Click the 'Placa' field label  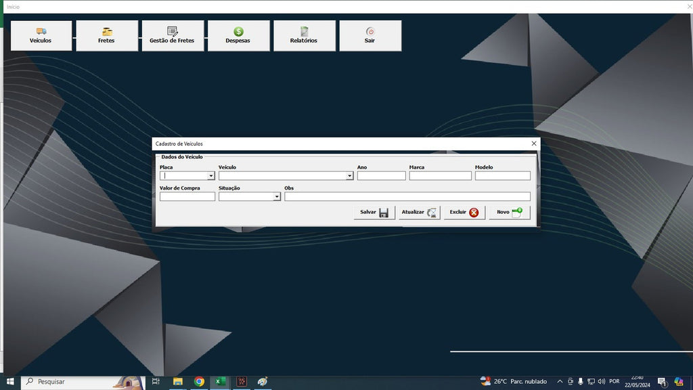[x=166, y=167]
